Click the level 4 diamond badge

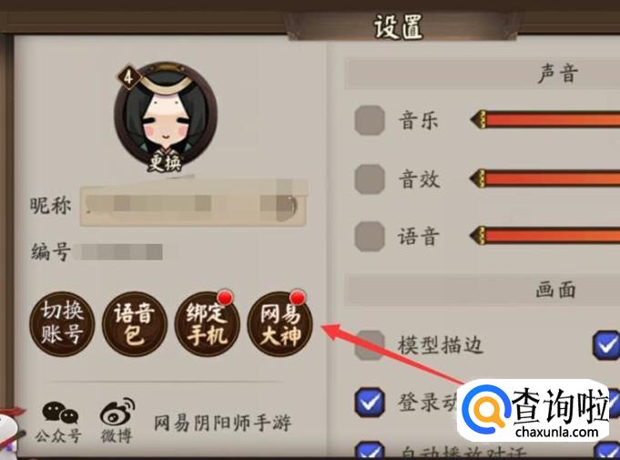tap(128, 77)
